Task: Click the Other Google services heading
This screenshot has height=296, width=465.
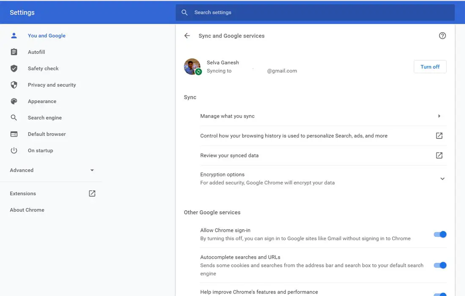Action: (212, 212)
